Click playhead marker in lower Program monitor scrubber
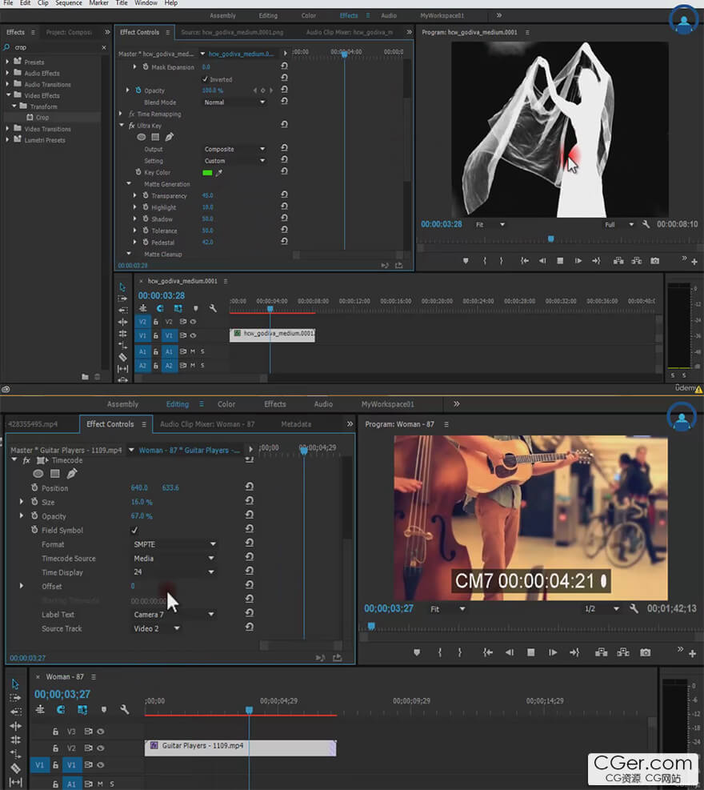Image resolution: width=704 pixels, height=790 pixels. click(x=371, y=626)
